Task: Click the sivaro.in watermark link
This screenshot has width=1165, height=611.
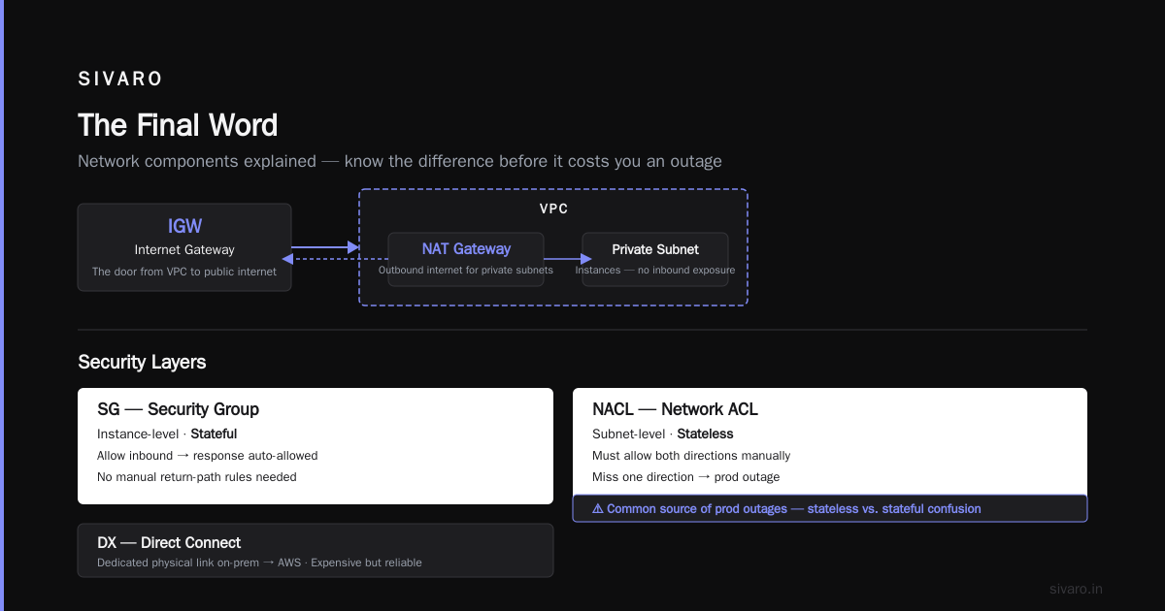Action: click(x=1076, y=589)
